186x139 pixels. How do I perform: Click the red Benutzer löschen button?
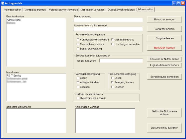tap(164, 47)
